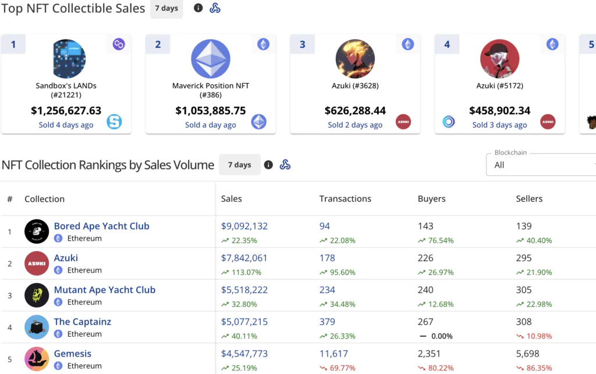Select the $1,256,627.63 price on Sandbox card
Viewport: 596px width, 374px height.
click(66, 111)
